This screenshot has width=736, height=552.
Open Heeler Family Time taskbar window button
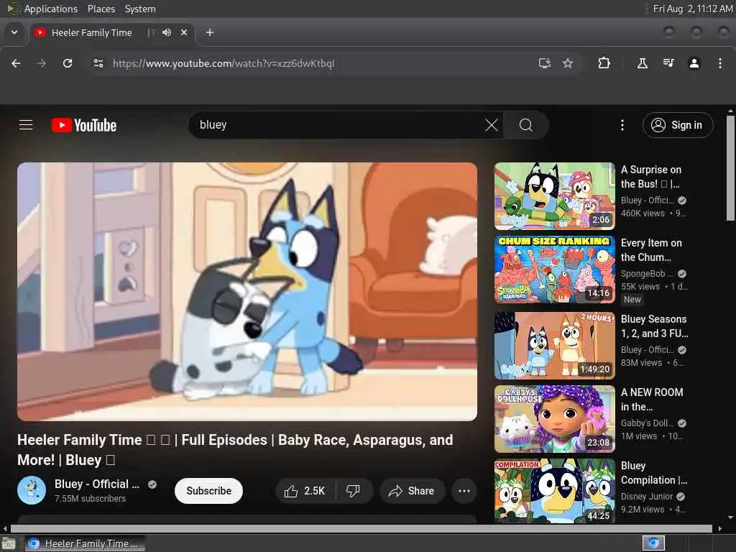85,543
